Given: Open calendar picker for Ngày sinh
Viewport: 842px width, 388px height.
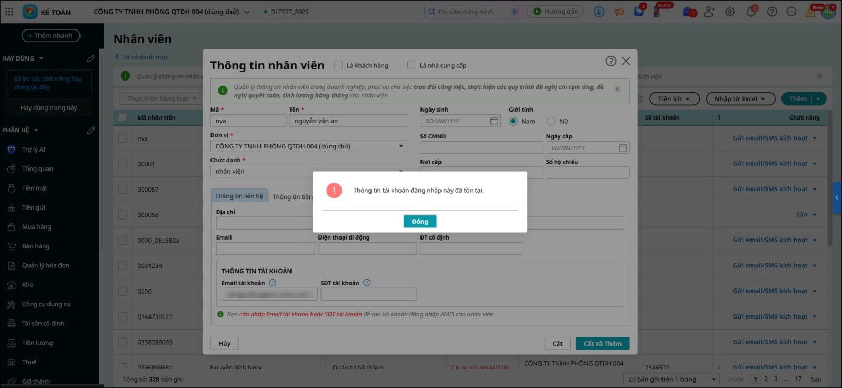Looking at the screenshot, I should point(494,121).
